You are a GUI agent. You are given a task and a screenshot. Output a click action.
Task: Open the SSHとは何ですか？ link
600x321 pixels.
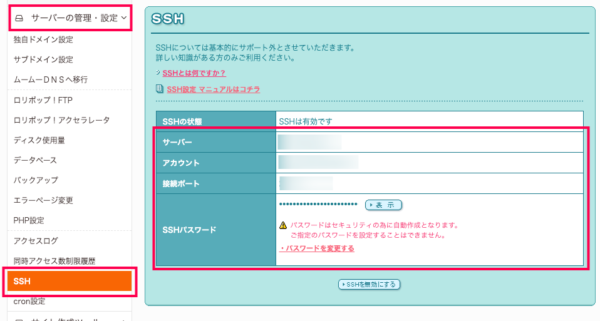[x=194, y=73]
